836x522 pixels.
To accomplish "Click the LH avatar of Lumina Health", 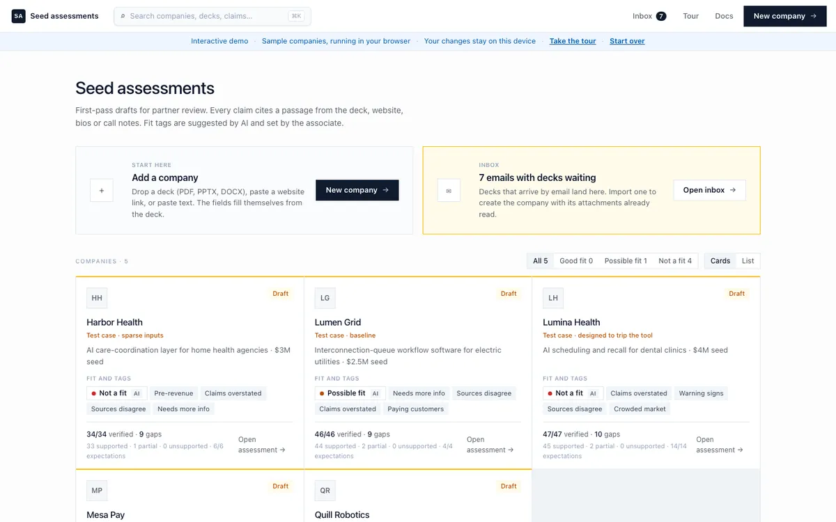I will coord(553,298).
